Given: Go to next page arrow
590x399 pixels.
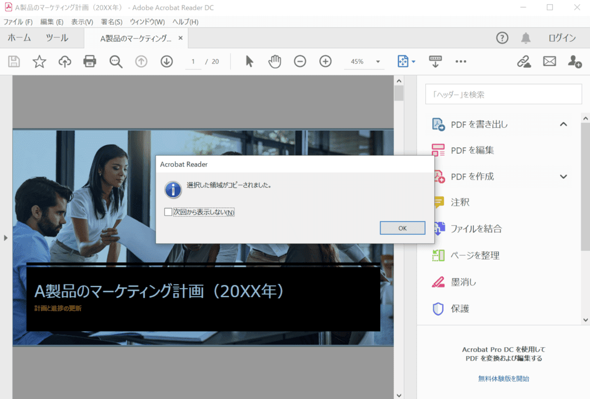Looking at the screenshot, I should (167, 61).
